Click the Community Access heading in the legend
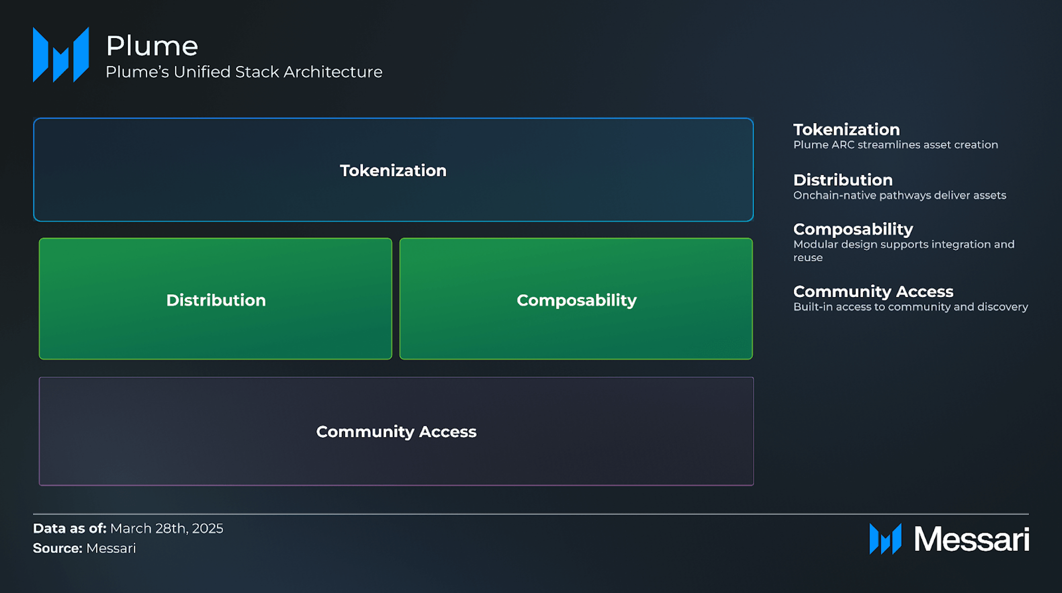Image resolution: width=1062 pixels, height=593 pixels. tap(873, 292)
